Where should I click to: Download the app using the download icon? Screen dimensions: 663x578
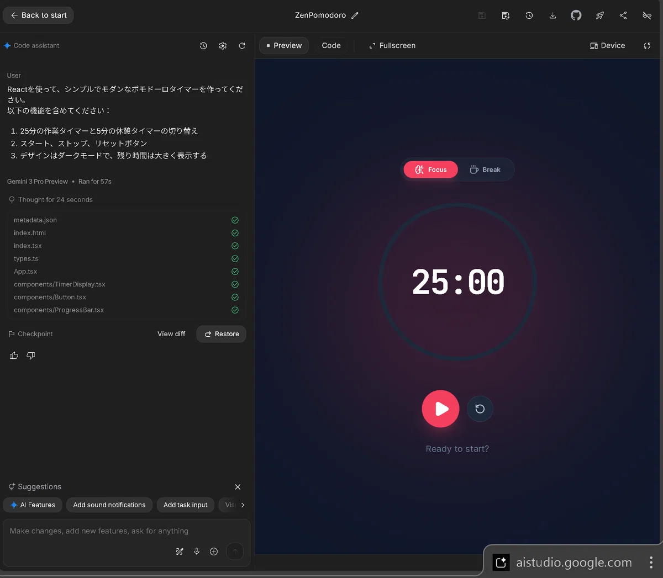point(552,15)
